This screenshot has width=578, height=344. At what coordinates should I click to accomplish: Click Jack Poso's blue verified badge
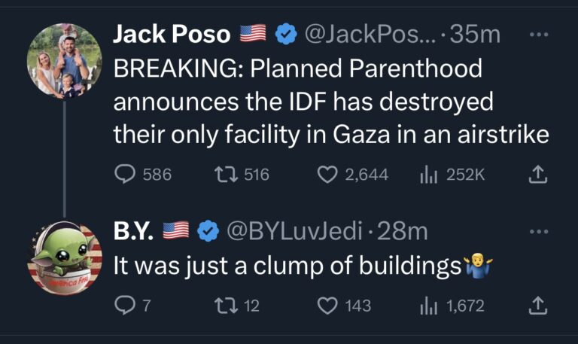click(x=285, y=34)
